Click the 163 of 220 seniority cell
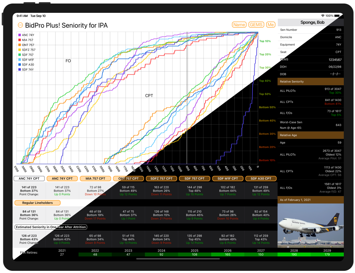 (161, 191)
